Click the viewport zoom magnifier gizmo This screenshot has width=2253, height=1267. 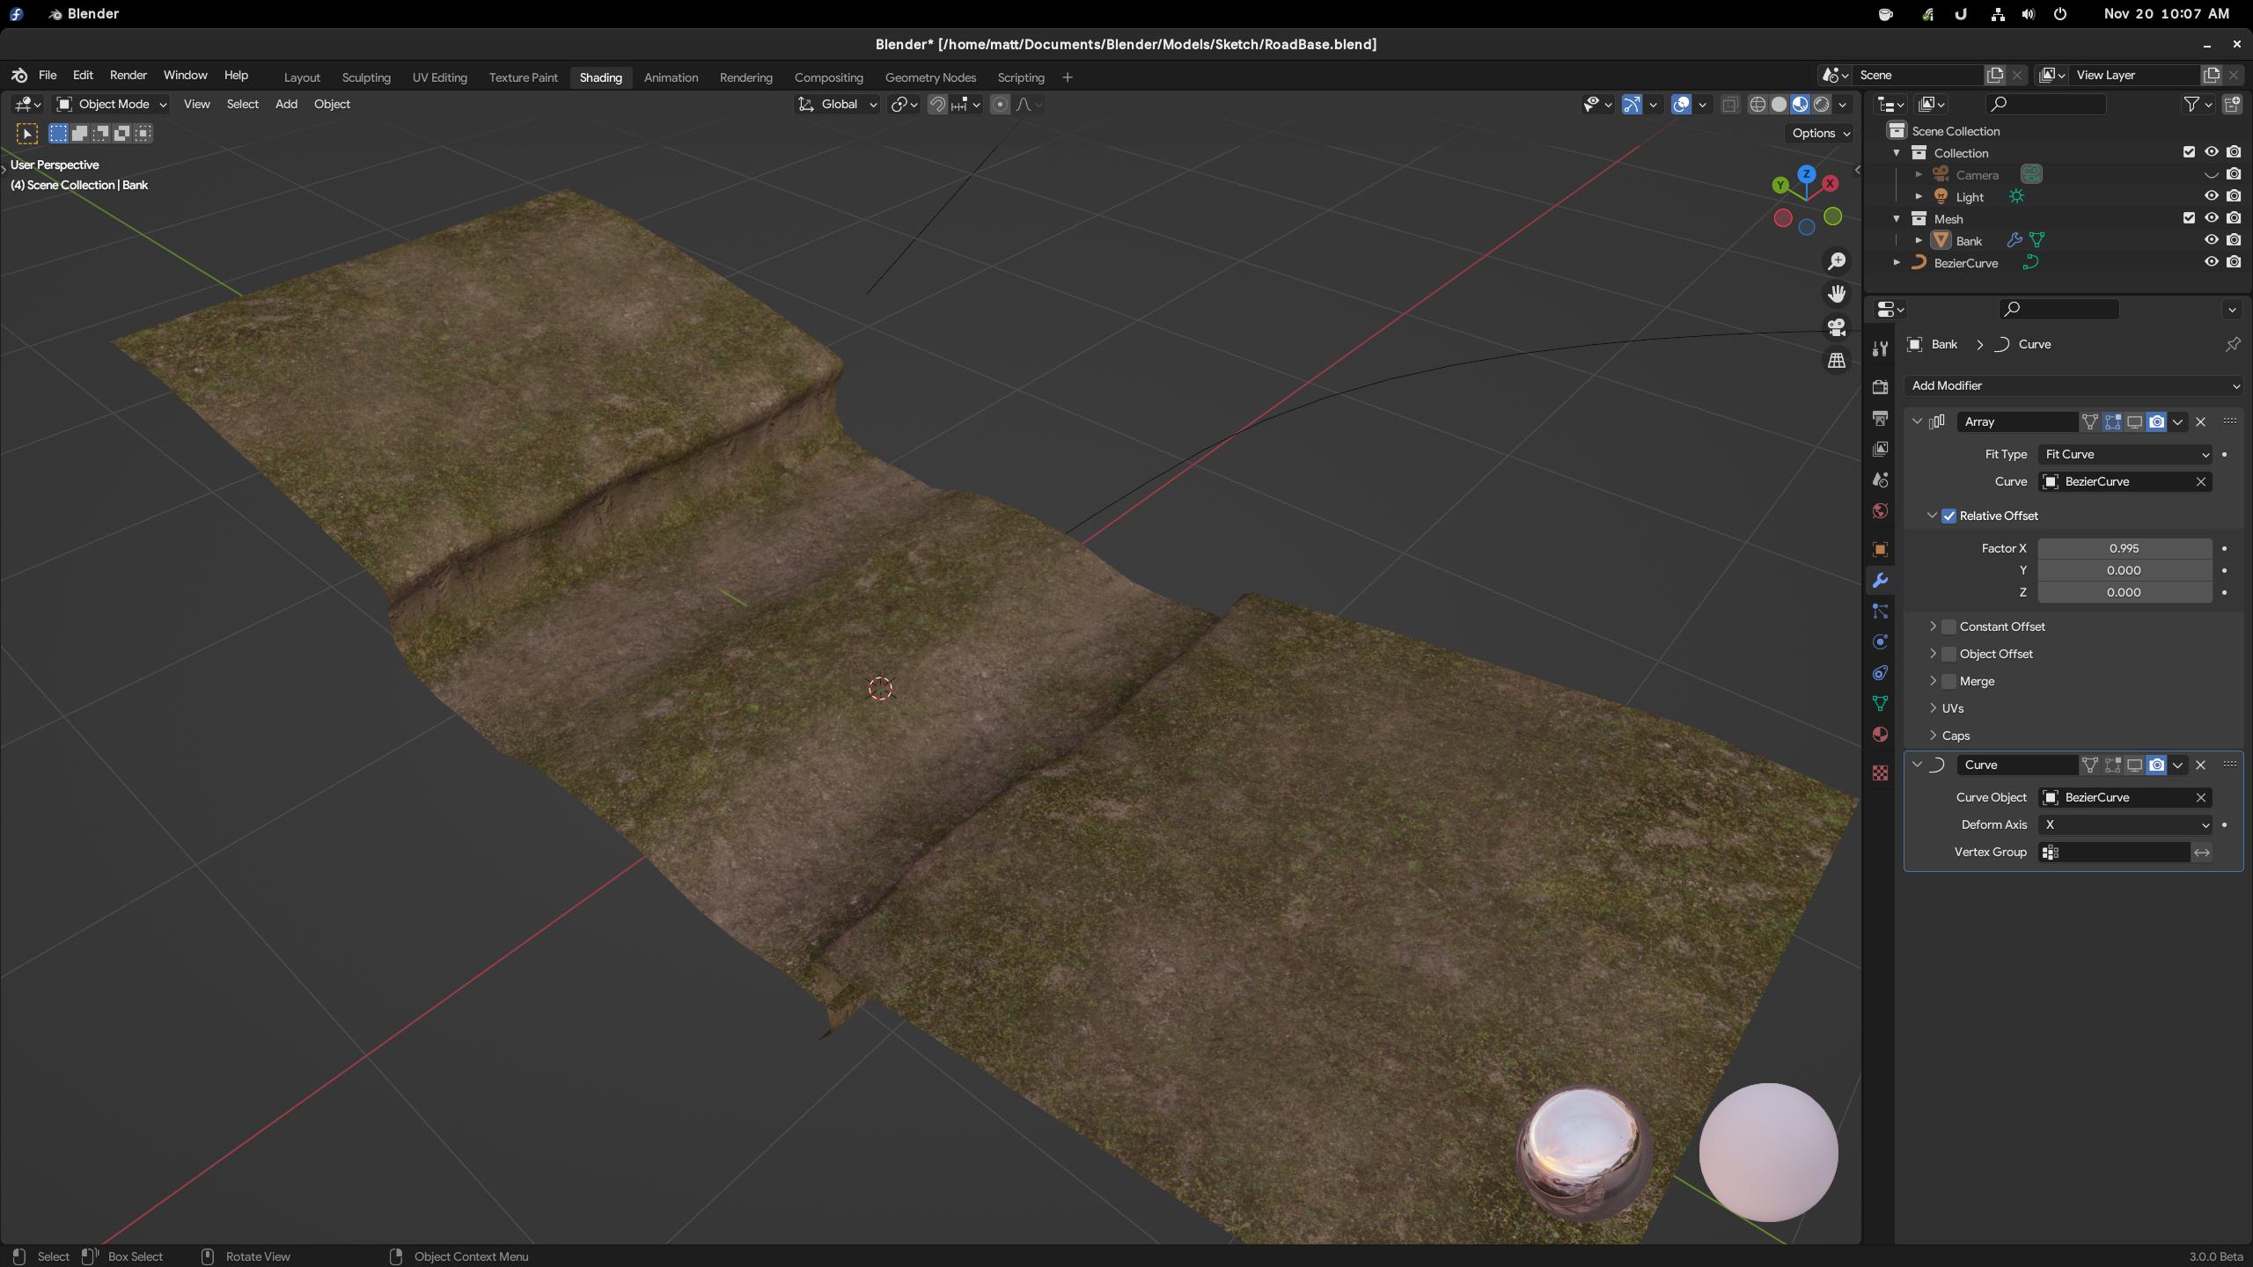(1837, 261)
